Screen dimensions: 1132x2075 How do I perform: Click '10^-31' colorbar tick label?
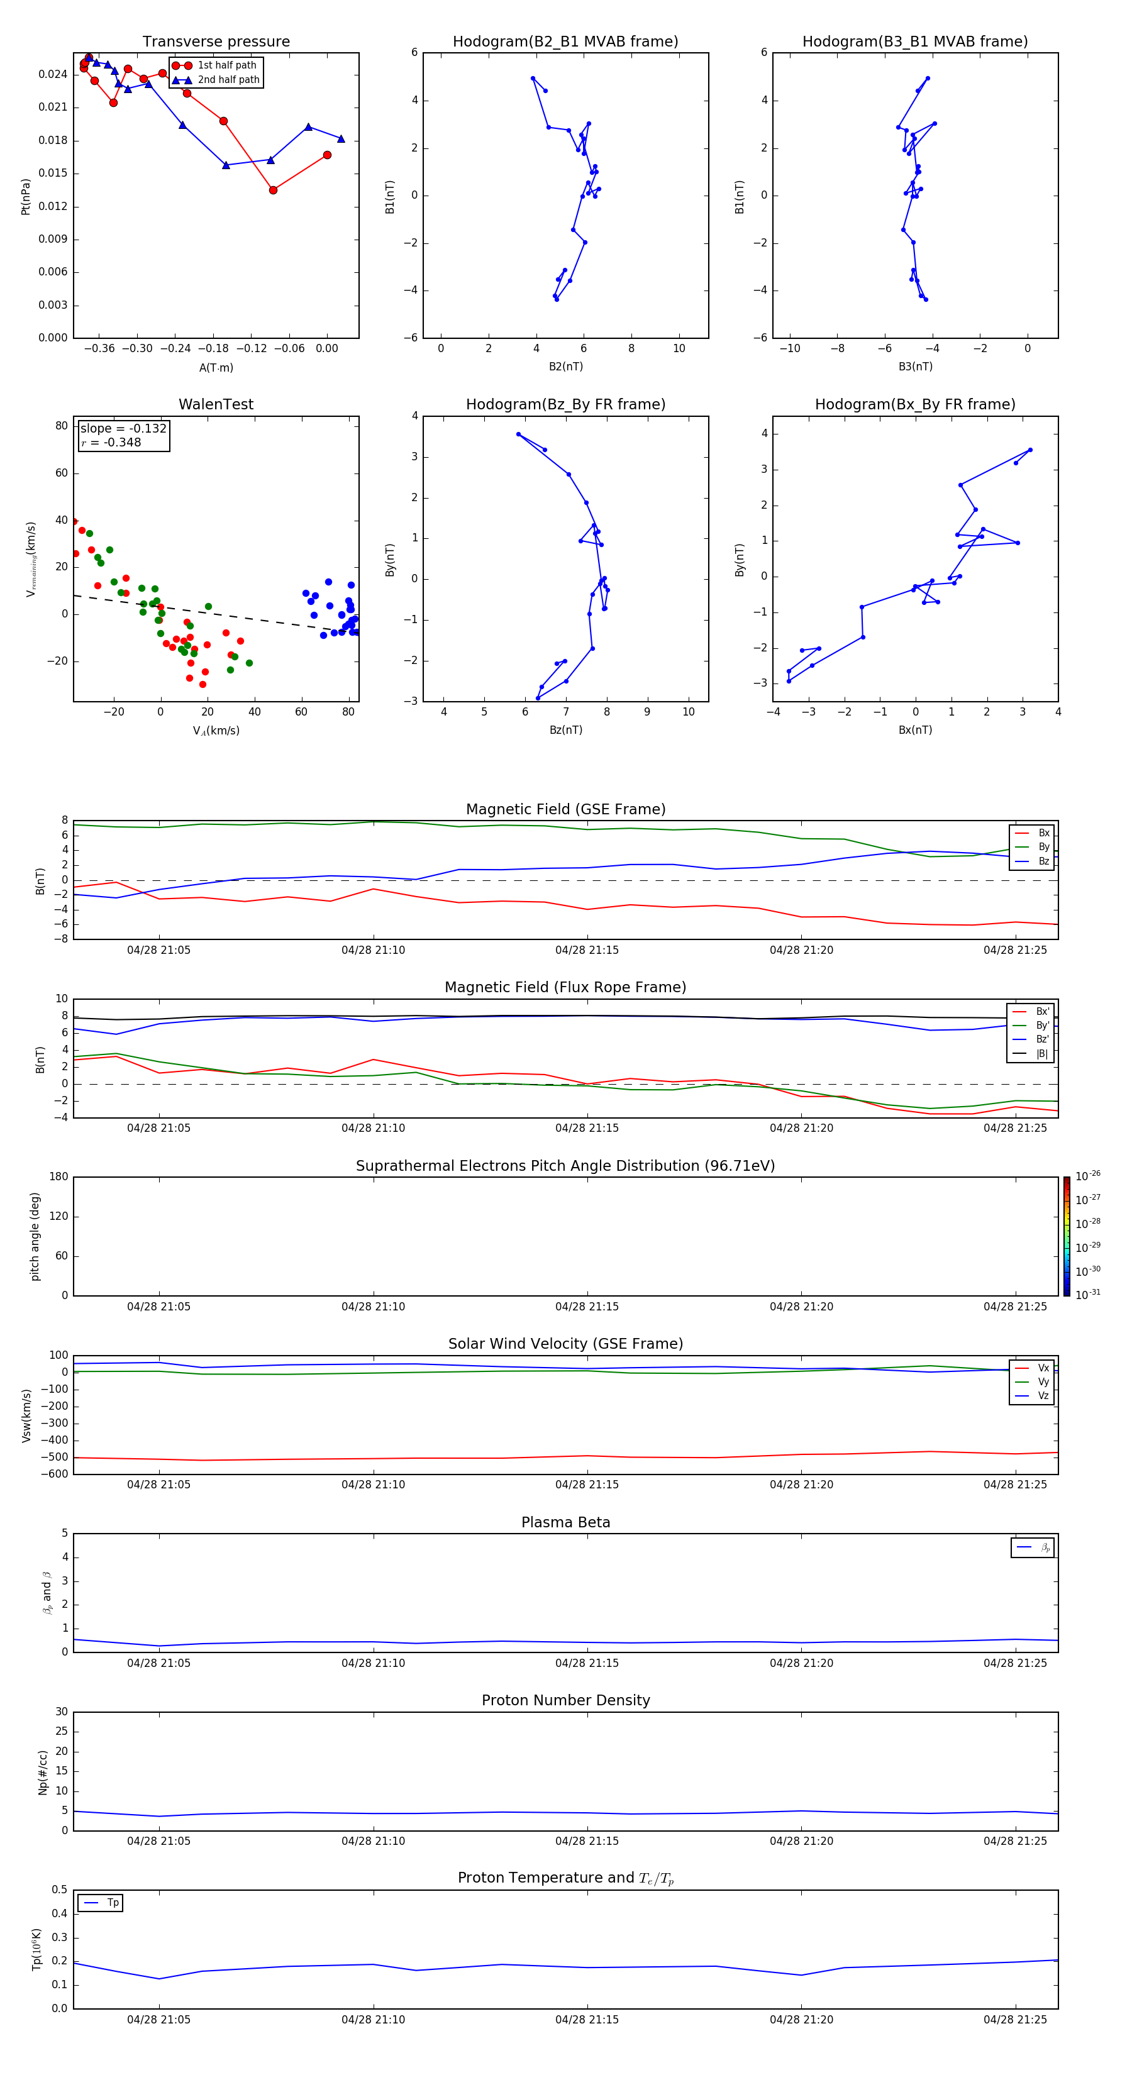(1088, 1295)
